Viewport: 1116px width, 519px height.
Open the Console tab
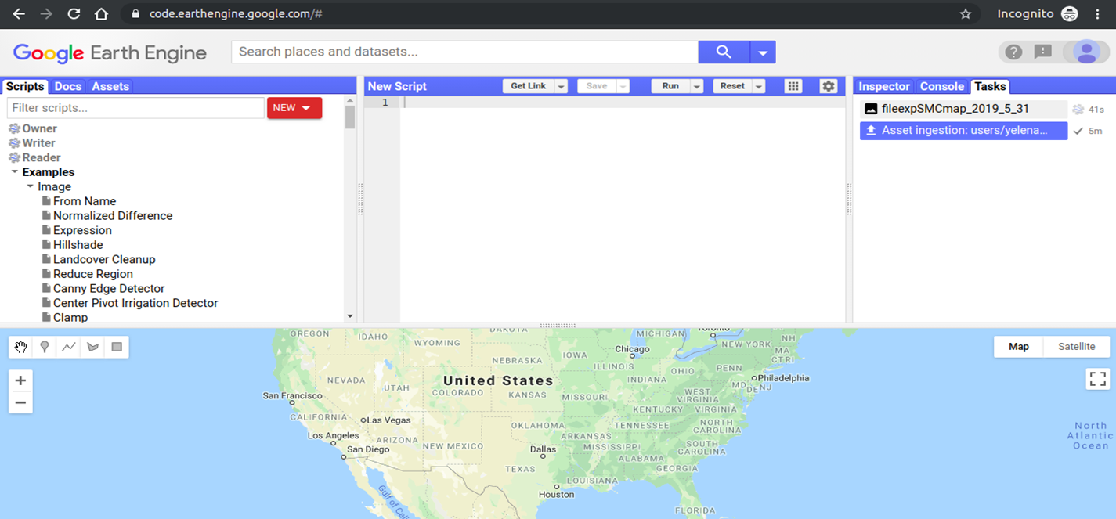click(942, 86)
